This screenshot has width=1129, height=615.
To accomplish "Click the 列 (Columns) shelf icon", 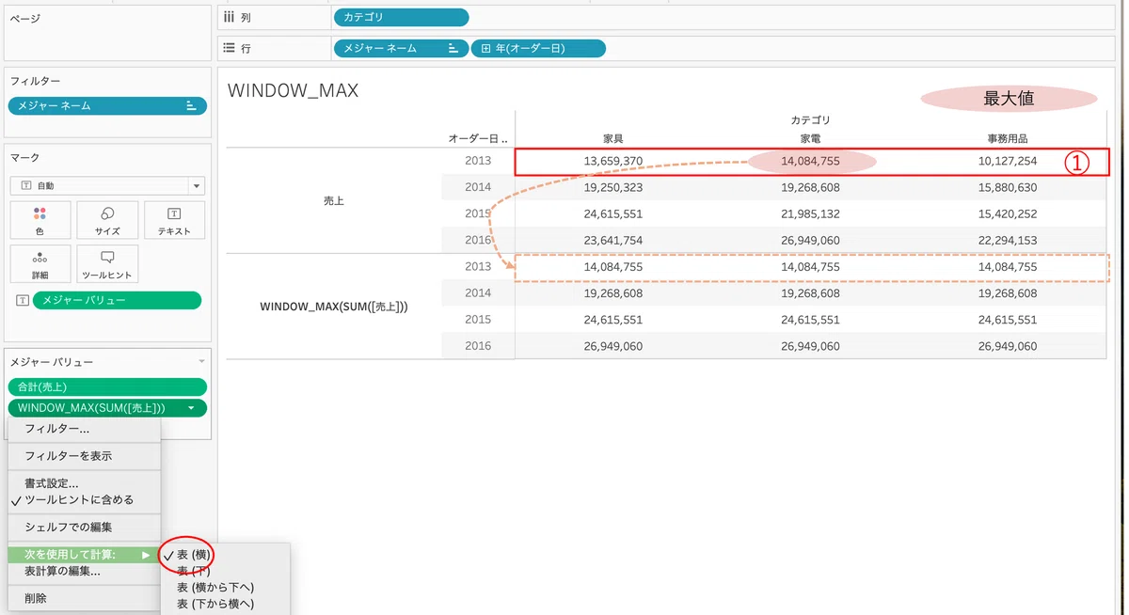I will [x=229, y=17].
